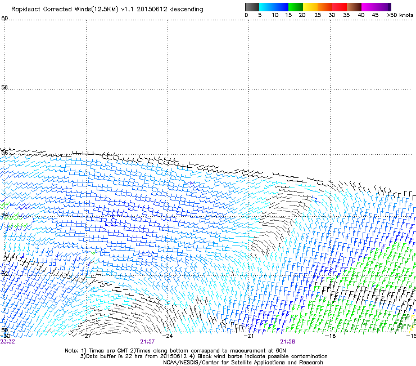Click the legend scale value '10'
Screen dimensions: 416x366
click(275, 15)
